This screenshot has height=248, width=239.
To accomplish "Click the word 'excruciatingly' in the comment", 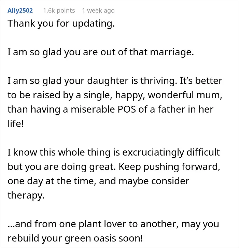I will pos(153,152).
